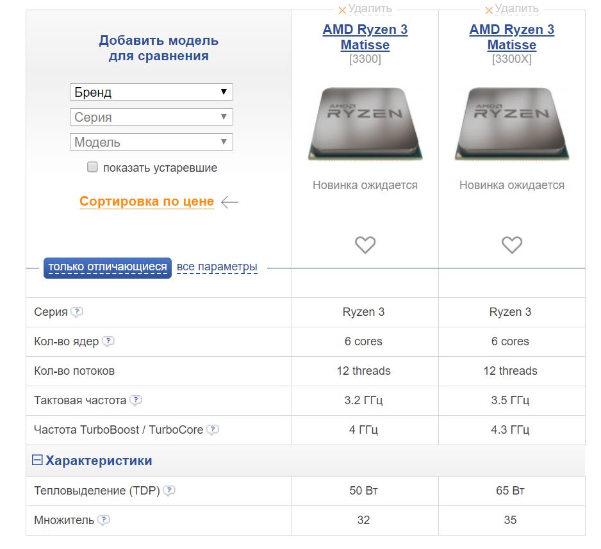Screen dimensions: 601x549
Task: Add AMD Ryzen 3 3300 to favorites
Action: [x=365, y=244]
